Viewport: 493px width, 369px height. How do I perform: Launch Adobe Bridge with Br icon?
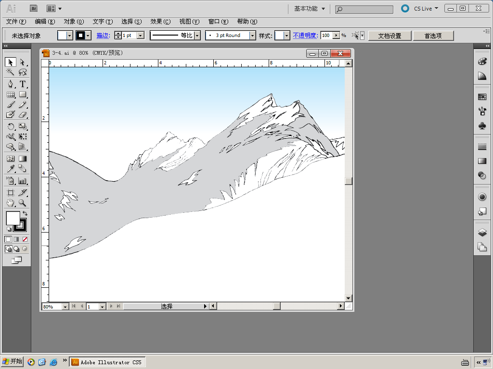coord(34,9)
